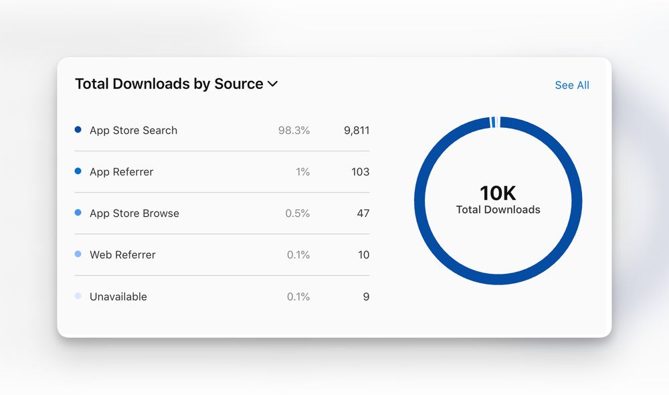The image size is (669, 395).
Task: Click the 9,811 downloads count
Action: tap(357, 131)
